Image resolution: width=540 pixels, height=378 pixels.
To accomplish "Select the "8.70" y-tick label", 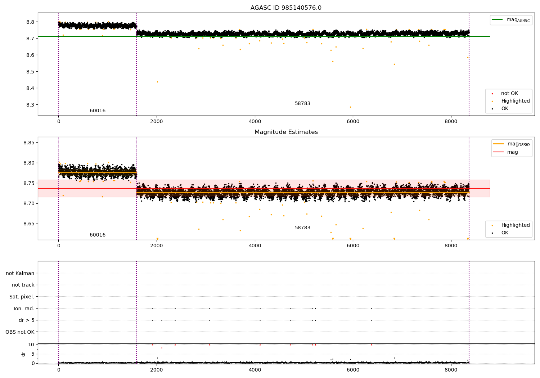I will coord(29,203).
